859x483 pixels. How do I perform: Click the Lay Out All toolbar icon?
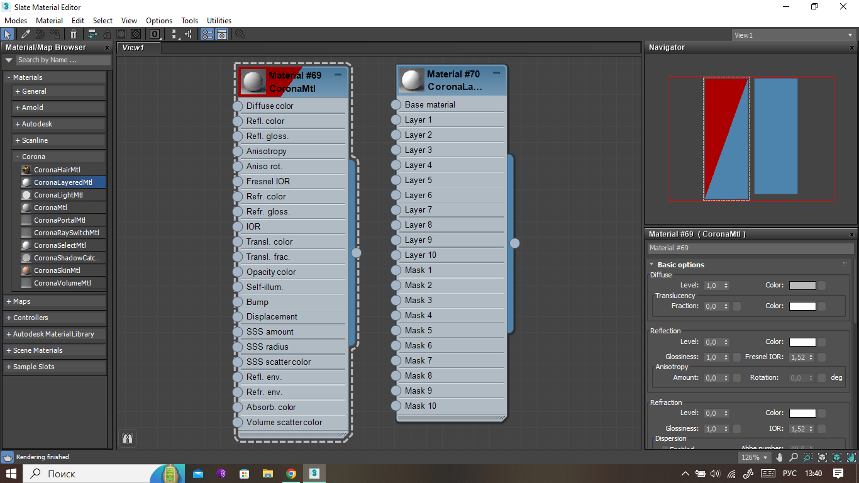[174, 34]
